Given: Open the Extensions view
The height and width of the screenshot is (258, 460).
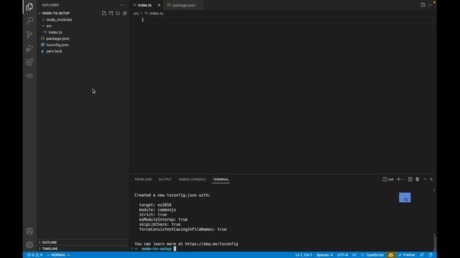Looking at the screenshot, I should 29,62.
